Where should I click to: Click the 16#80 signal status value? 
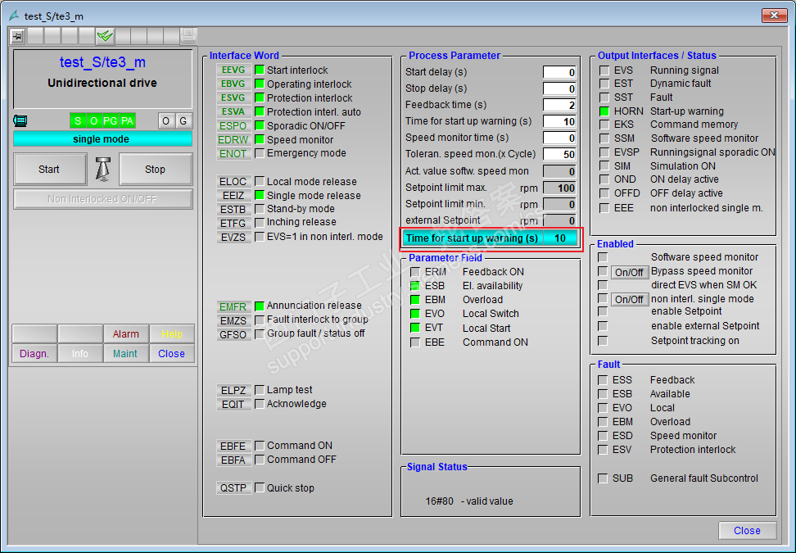tap(439, 501)
